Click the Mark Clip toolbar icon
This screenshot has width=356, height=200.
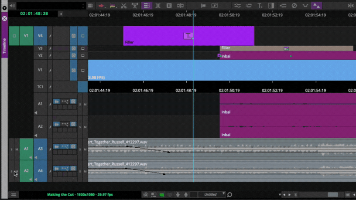pyautogui.click(x=203, y=6)
